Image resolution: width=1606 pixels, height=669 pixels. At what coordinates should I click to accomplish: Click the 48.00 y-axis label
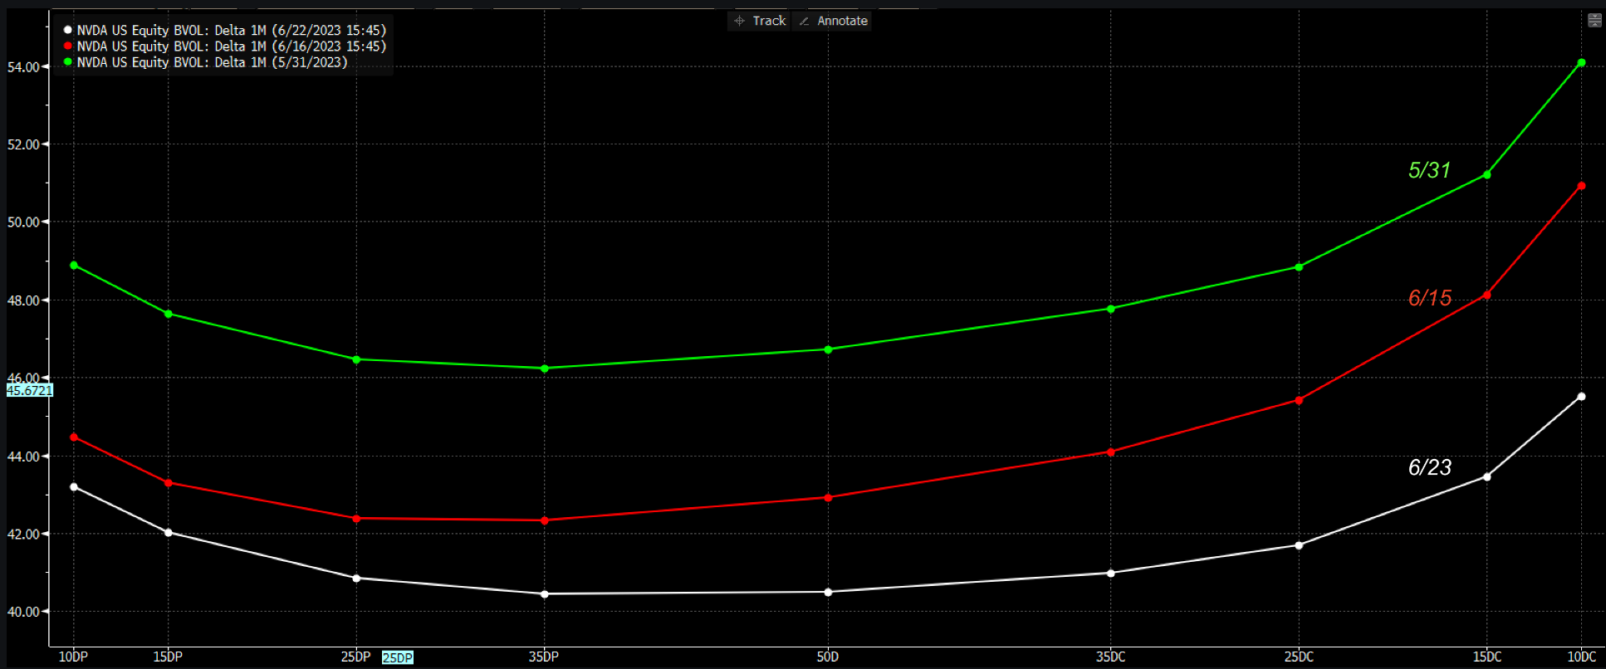point(23,300)
